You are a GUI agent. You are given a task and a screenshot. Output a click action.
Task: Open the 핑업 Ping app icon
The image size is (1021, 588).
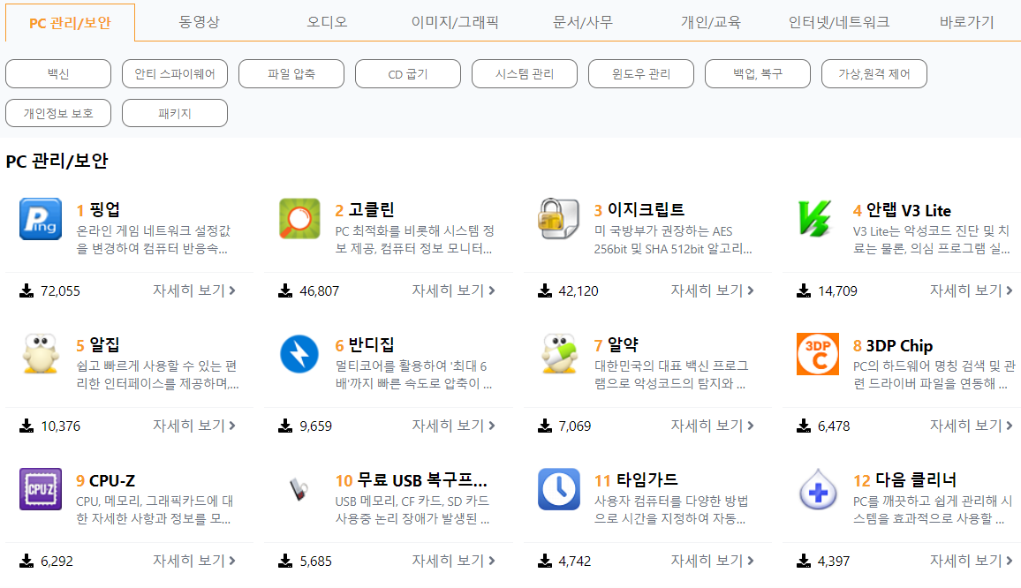41,220
